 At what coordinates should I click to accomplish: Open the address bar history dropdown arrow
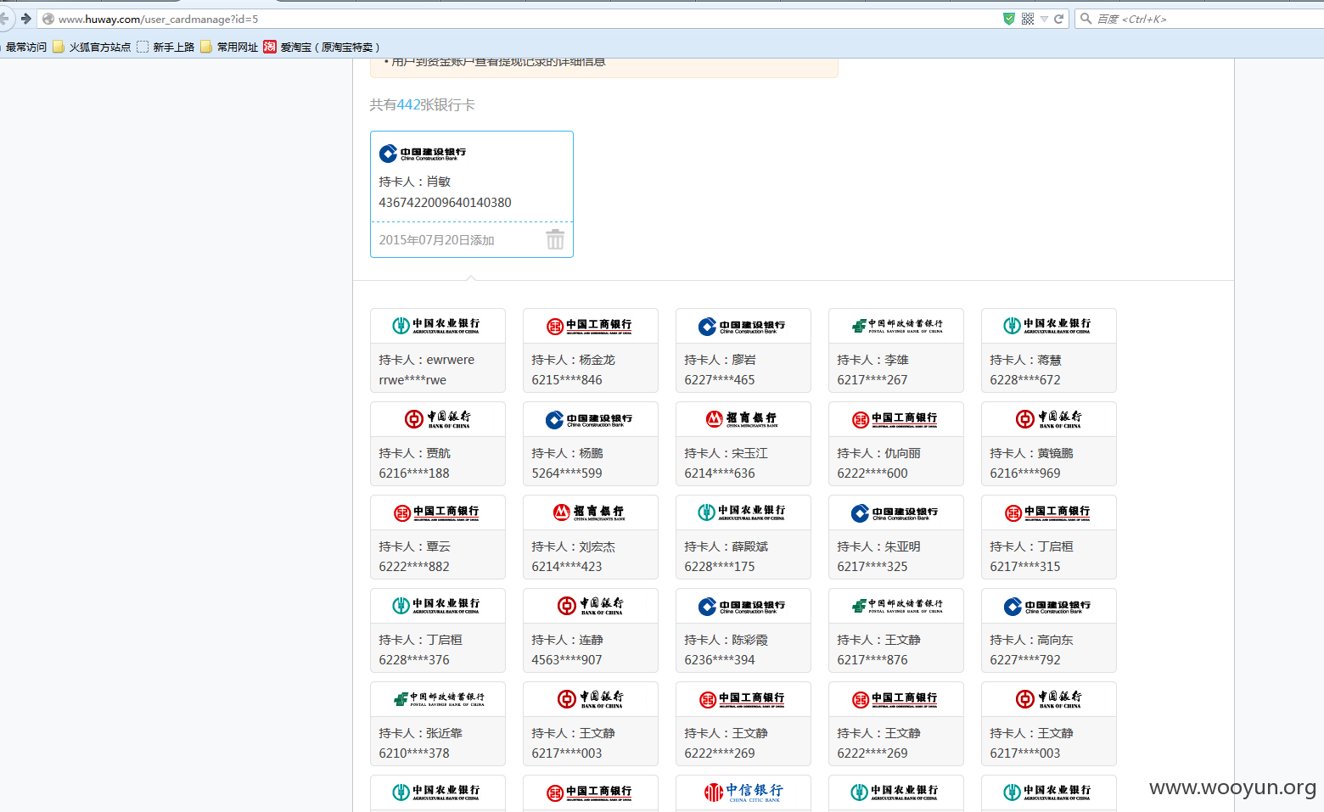click(1044, 19)
